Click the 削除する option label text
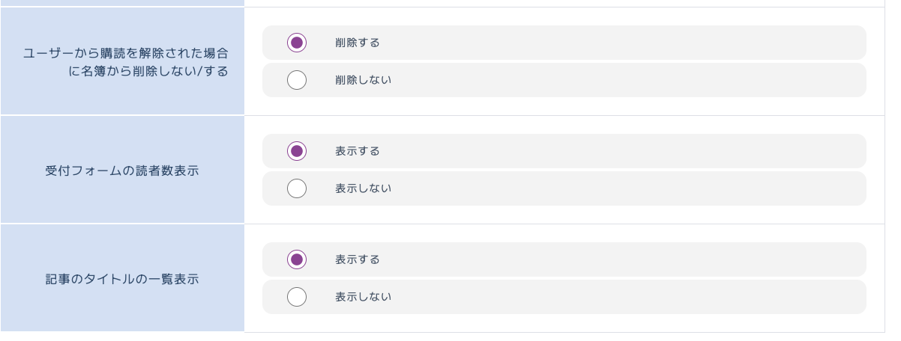The image size is (901, 341). (358, 43)
